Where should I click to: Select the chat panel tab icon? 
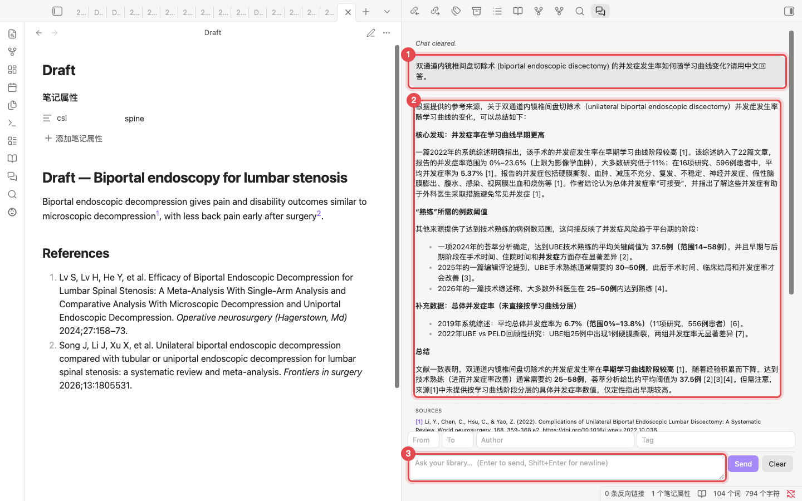(x=600, y=11)
